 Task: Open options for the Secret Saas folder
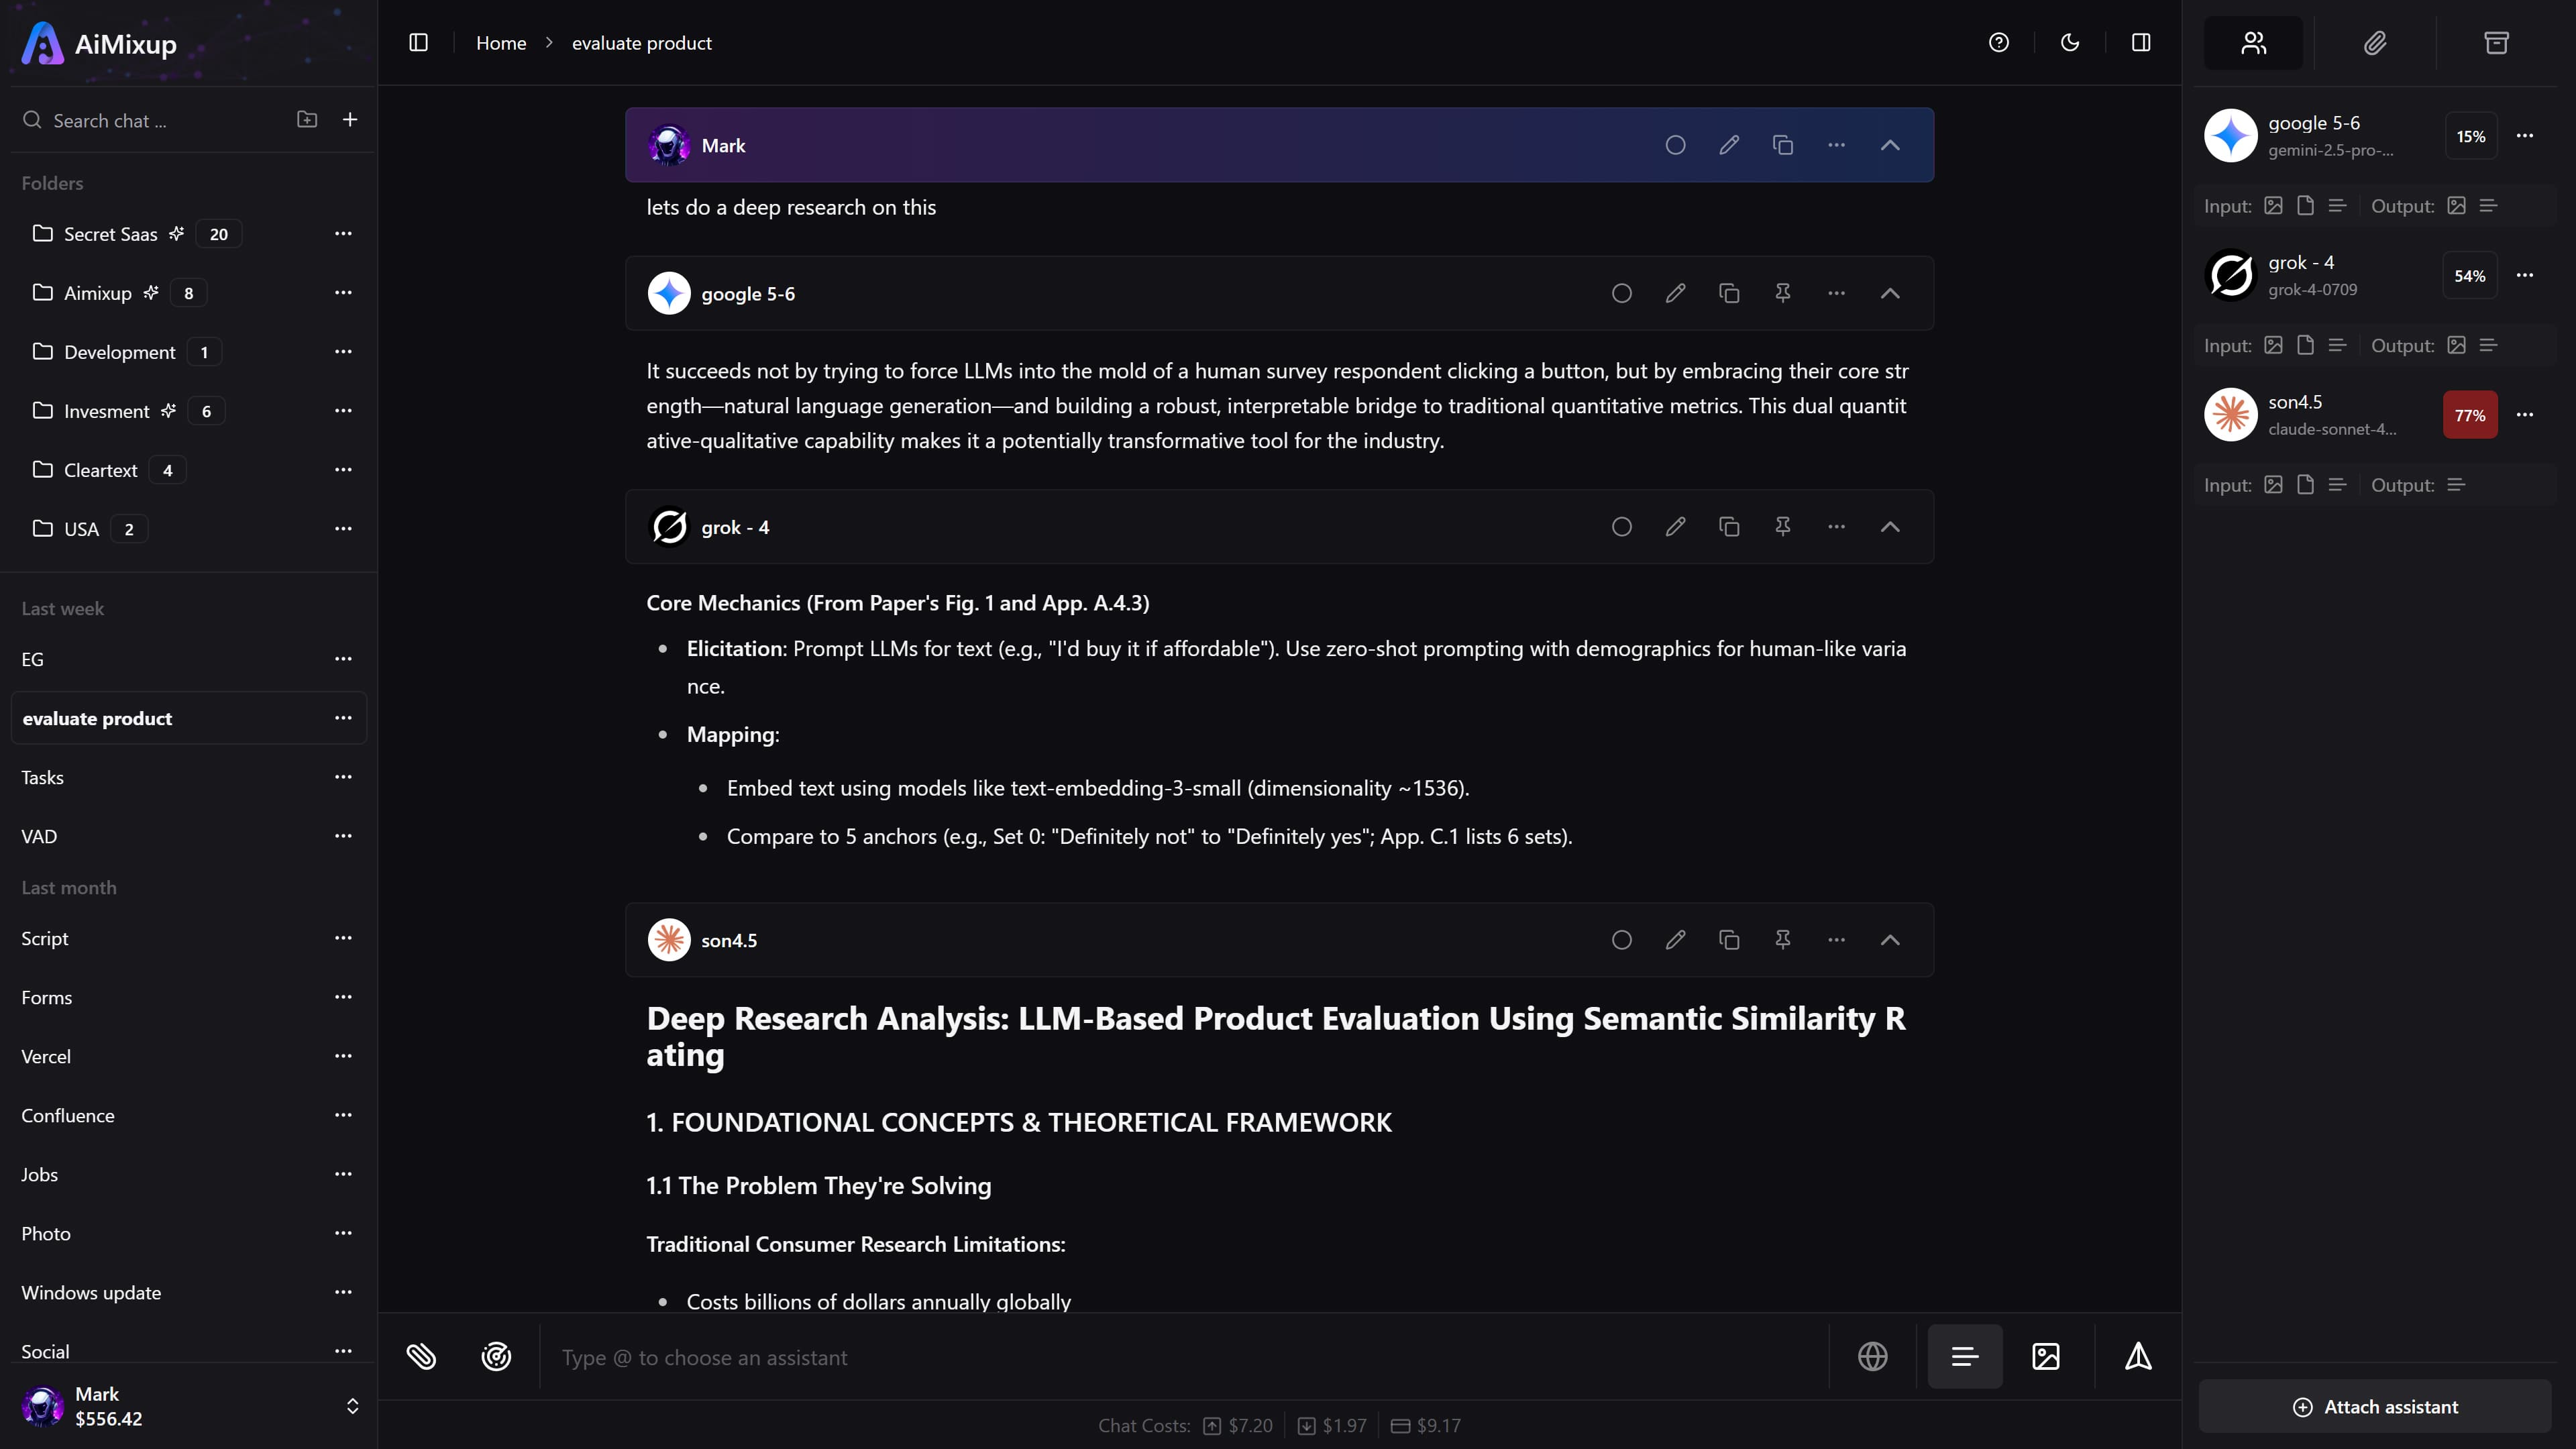tap(343, 233)
